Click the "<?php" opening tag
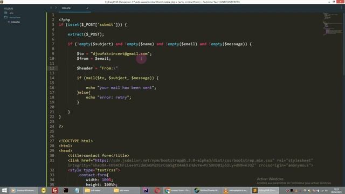 pos(65,20)
